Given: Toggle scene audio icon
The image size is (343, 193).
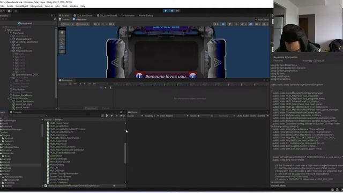Looking at the screenshot, I should click(x=236, y=24).
